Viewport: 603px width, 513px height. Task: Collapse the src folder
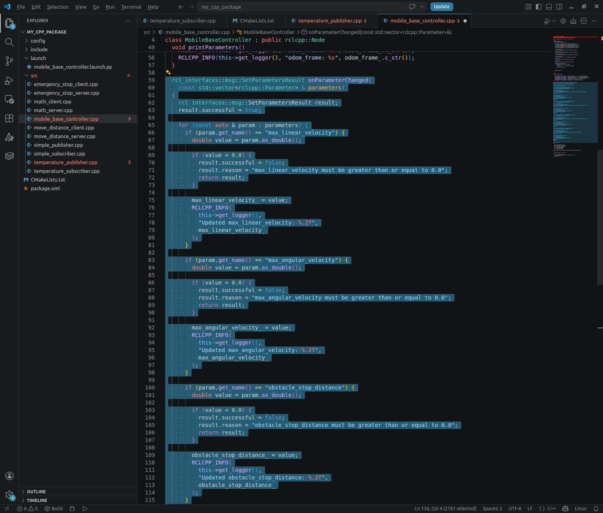(x=78, y=75)
